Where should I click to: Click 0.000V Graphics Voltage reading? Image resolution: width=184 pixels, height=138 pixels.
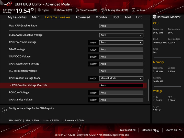pyautogui.click(x=93, y=78)
